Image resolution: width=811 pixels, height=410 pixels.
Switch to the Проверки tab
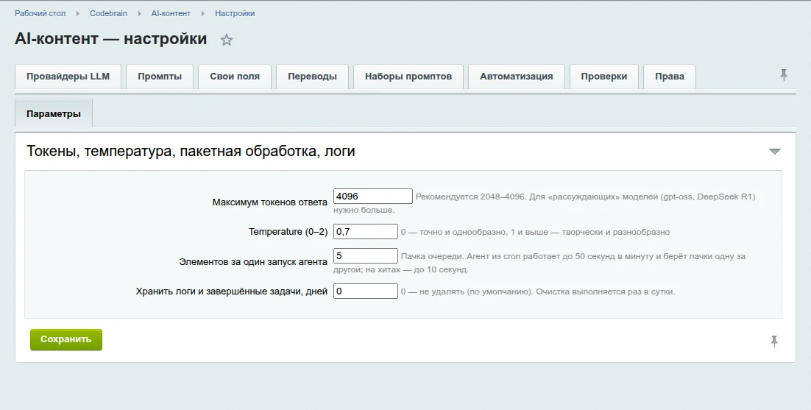point(604,77)
